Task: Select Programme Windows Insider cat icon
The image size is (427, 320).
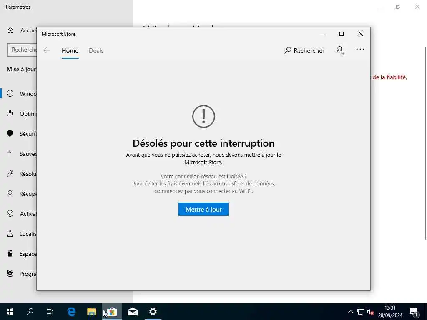Action: pyautogui.click(x=10, y=273)
